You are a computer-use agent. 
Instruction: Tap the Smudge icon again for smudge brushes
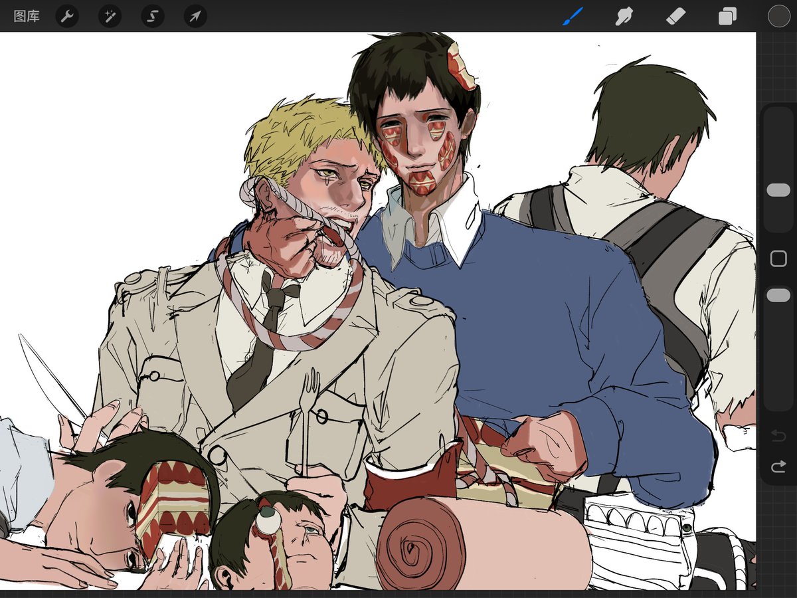point(624,16)
